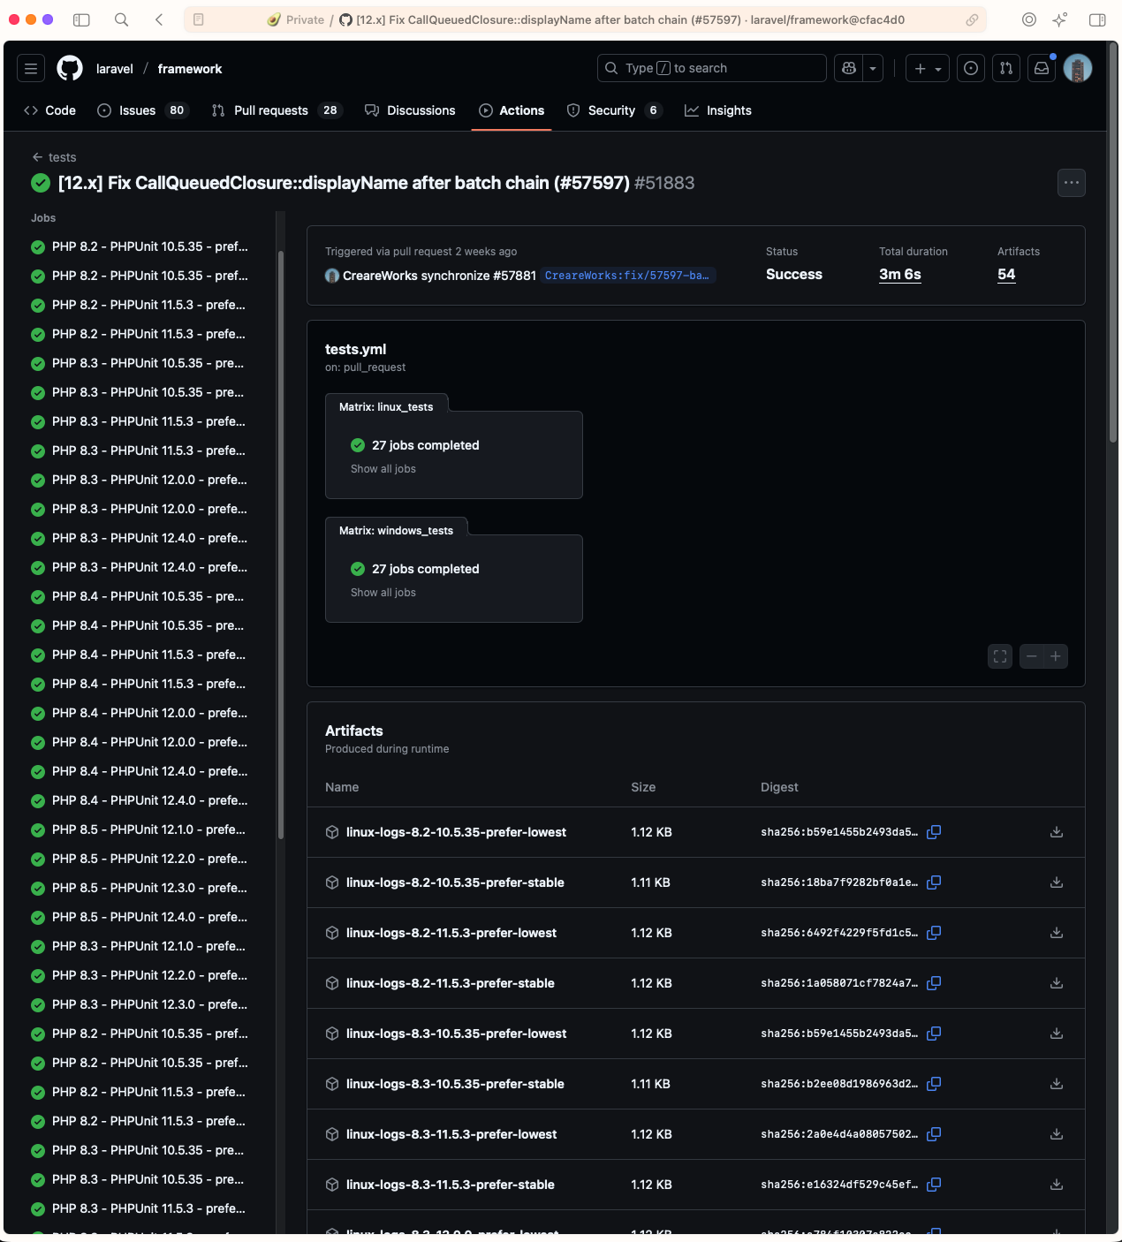Open the laravel organization link
The image size is (1122, 1242).
(x=115, y=69)
